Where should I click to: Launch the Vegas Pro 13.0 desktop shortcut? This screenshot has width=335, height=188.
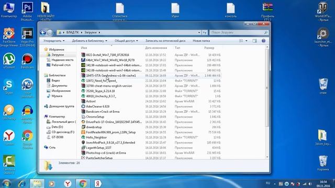click(x=27, y=37)
